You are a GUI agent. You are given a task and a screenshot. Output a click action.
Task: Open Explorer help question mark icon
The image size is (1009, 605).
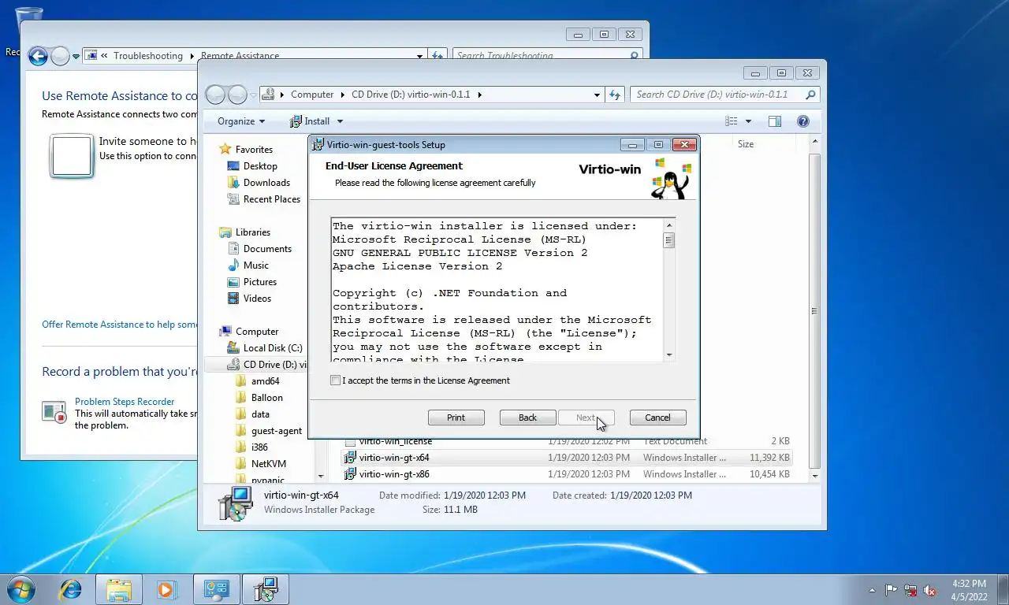[x=803, y=121]
